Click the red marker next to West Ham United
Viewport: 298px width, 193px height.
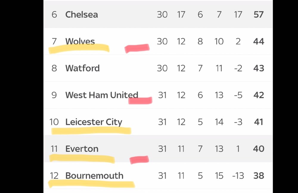[x=140, y=100]
